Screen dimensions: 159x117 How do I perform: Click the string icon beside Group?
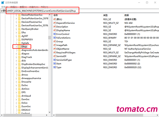(x=54, y=41)
